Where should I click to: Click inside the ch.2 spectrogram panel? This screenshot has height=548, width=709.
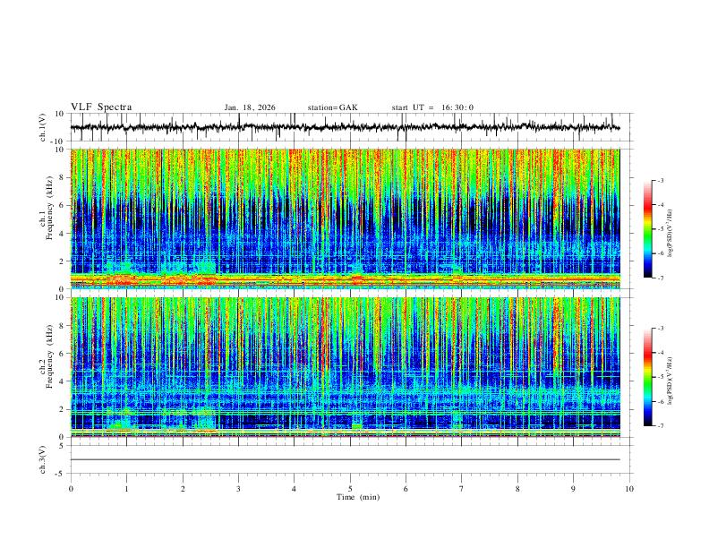click(x=345, y=367)
